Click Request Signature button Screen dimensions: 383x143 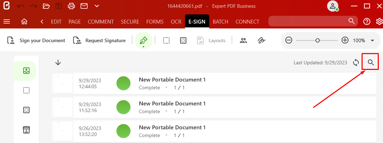[x=99, y=40]
